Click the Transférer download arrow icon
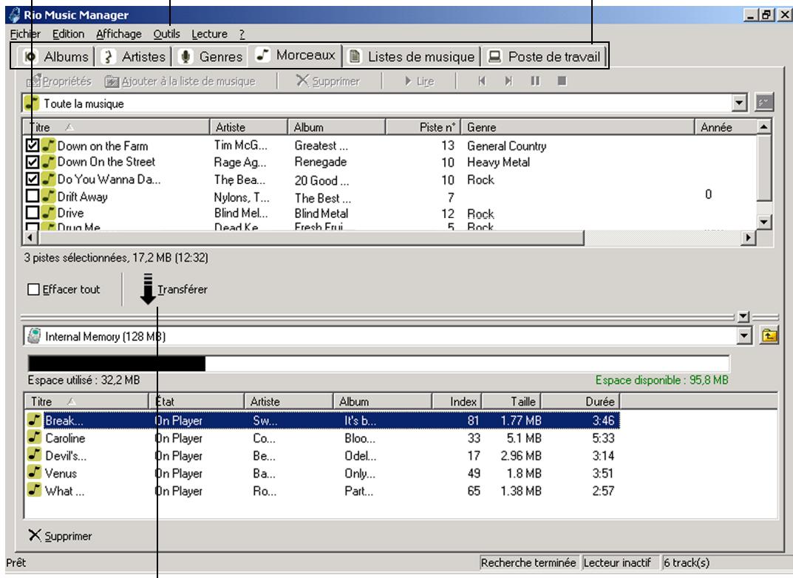 (x=147, y=290)
